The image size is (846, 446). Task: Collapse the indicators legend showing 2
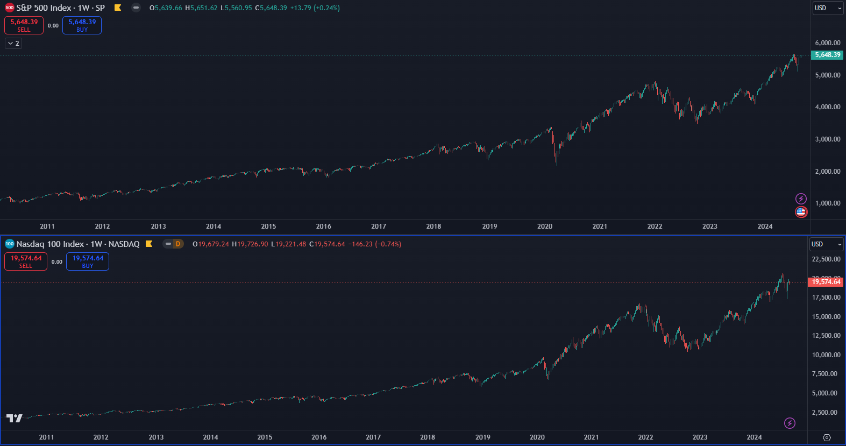coord(14,44)
